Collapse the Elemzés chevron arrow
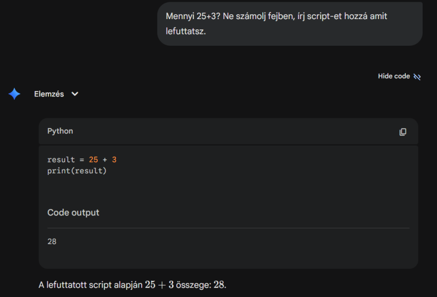 (75, 94)
